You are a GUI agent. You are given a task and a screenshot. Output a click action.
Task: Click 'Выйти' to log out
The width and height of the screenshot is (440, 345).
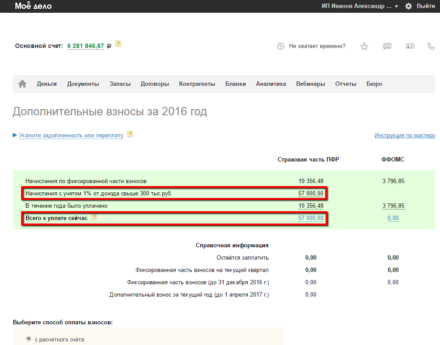pyautogui.click(x=425, y=6)
